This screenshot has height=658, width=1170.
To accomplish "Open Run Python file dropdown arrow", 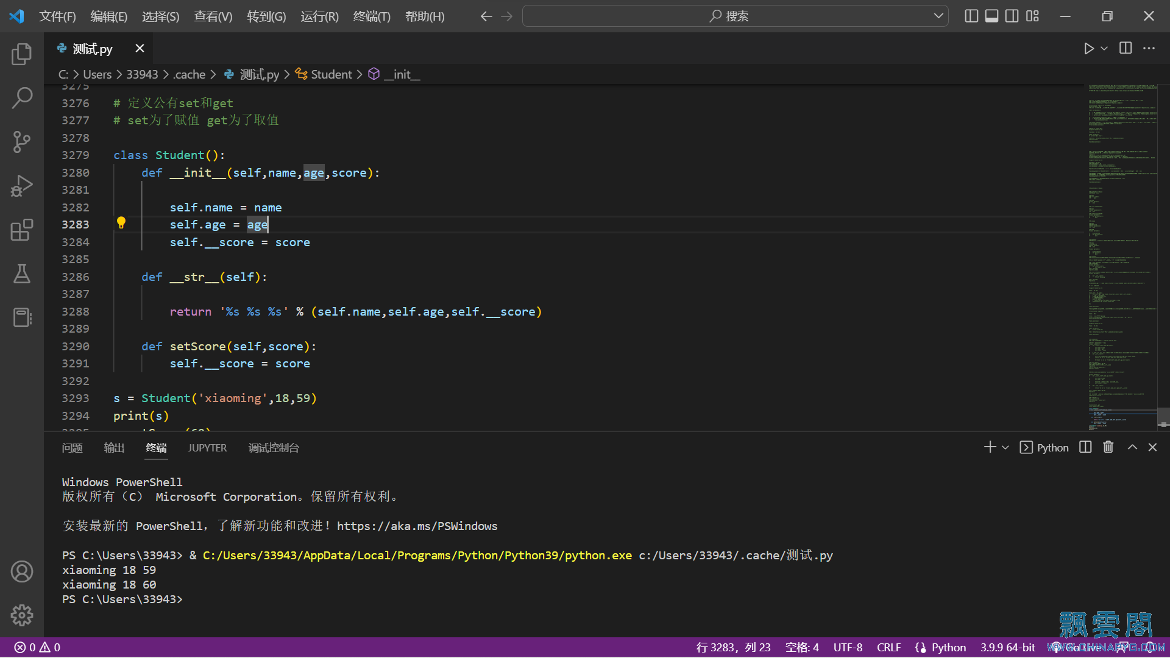I will tap(1104, 48).
